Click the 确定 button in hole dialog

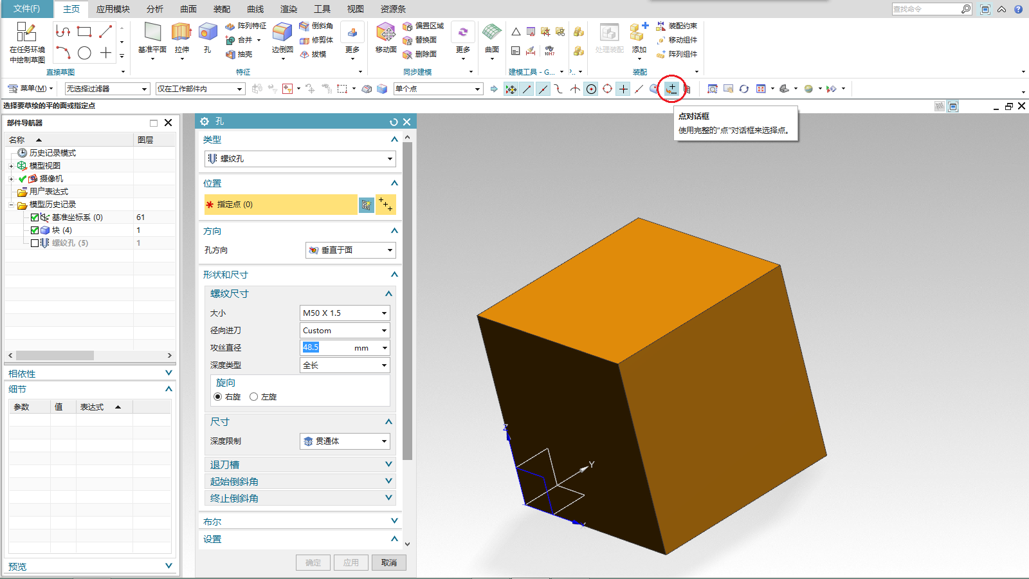[x=313, y=562]
